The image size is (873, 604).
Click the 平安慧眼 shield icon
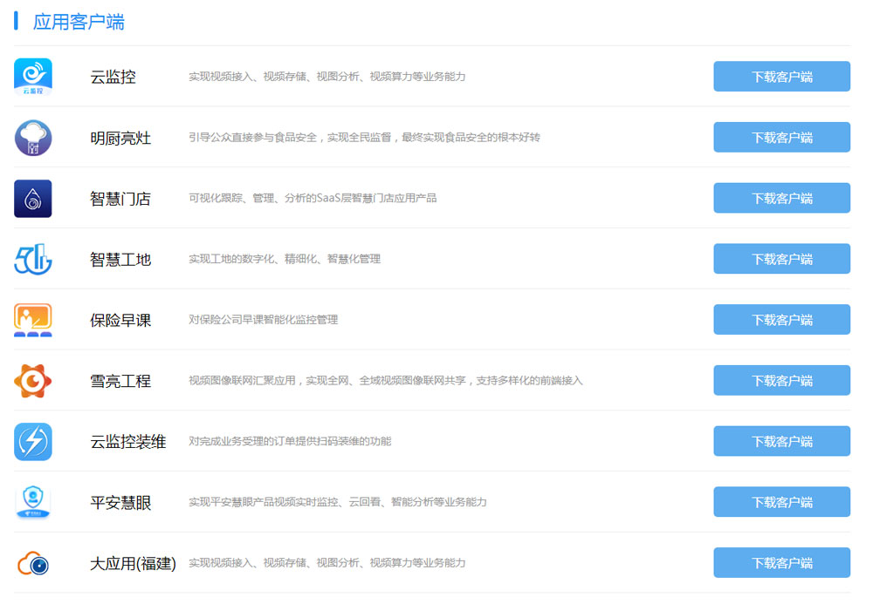[x=33, y=503]
